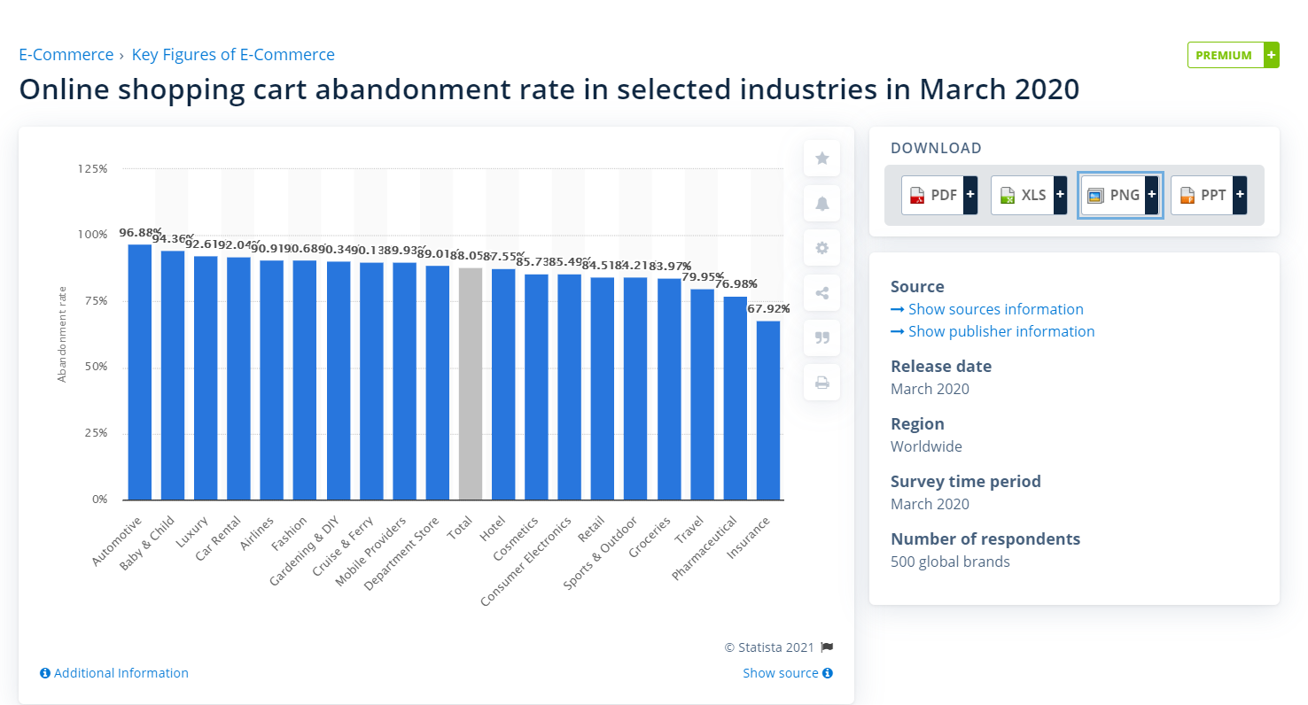Select the Automotive bar in chart

(140, 372)
